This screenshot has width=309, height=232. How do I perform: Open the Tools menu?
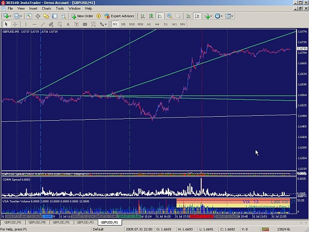60,8
